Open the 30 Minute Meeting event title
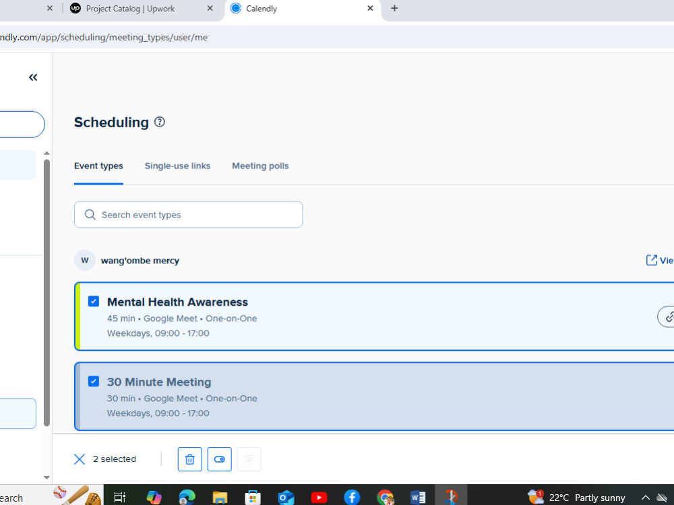Screen dimensions: 674x505 click(159, 382)
